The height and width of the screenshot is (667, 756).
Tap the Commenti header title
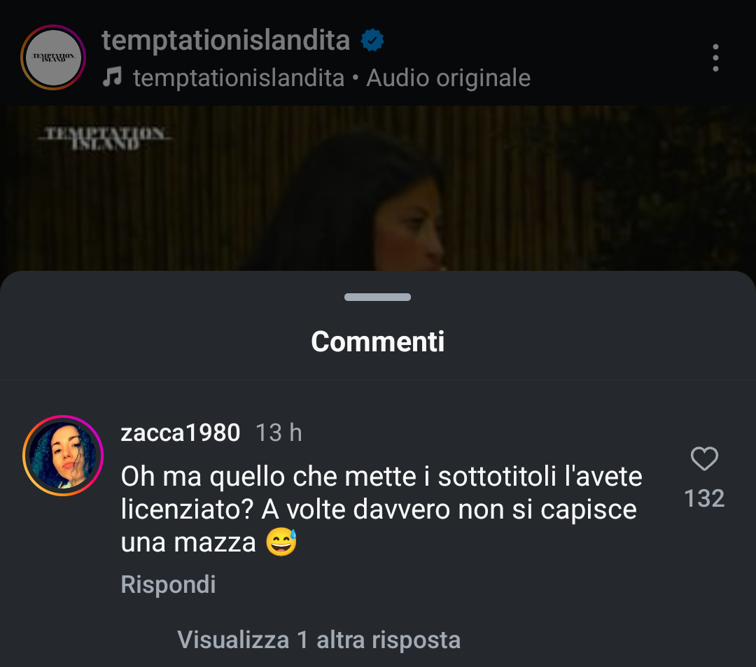tap(377, 342)
